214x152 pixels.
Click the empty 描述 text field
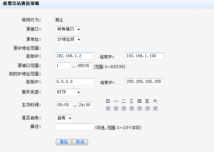(75, 127)
